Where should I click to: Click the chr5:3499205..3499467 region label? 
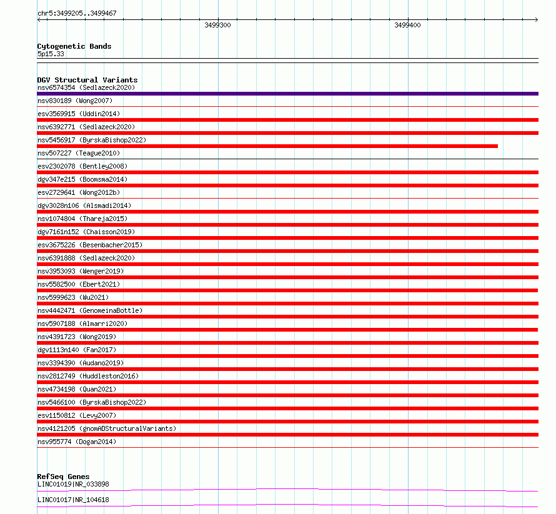pos(77,13)
